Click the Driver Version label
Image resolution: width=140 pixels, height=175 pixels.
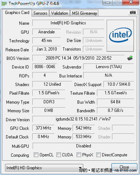pos(18,120)
